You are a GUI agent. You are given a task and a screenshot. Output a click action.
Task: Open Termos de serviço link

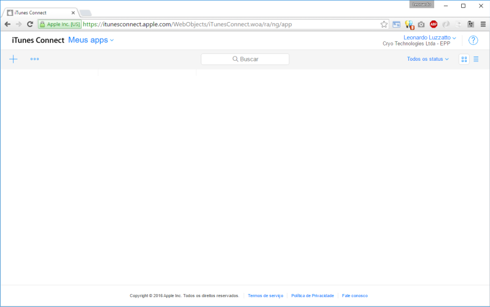tap(265, 295)
